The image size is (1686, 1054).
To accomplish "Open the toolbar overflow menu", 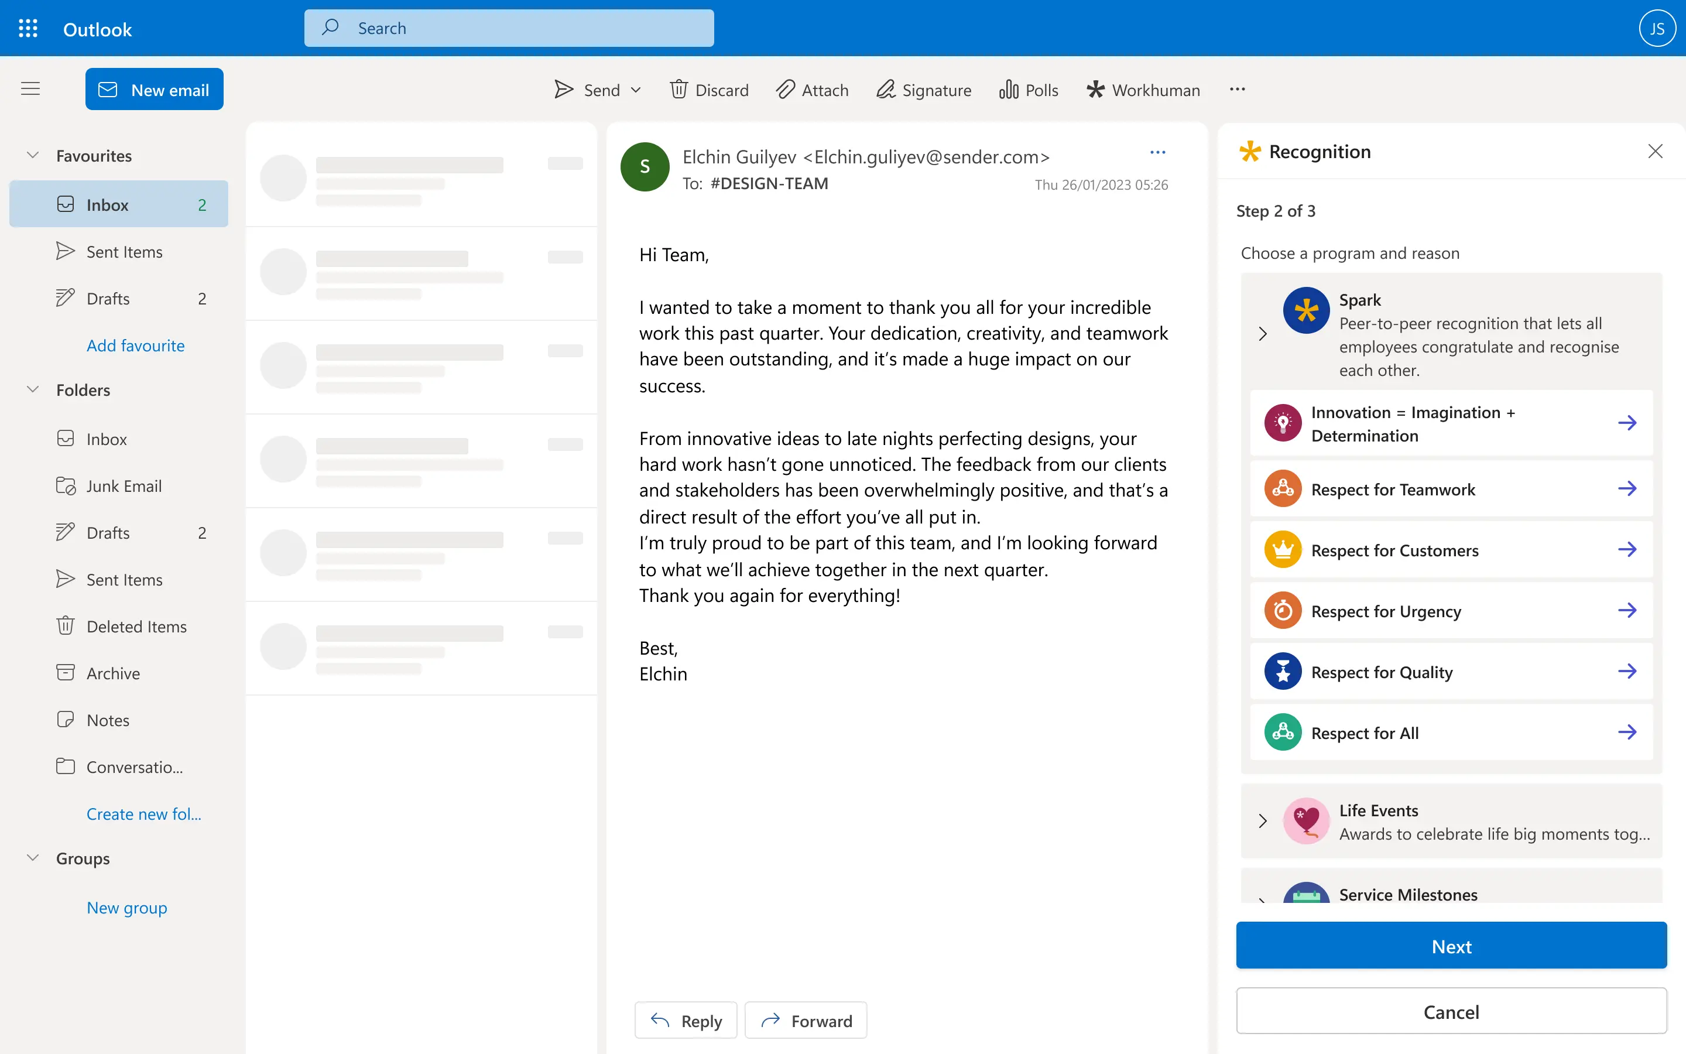I will (x=1238, y=88).
